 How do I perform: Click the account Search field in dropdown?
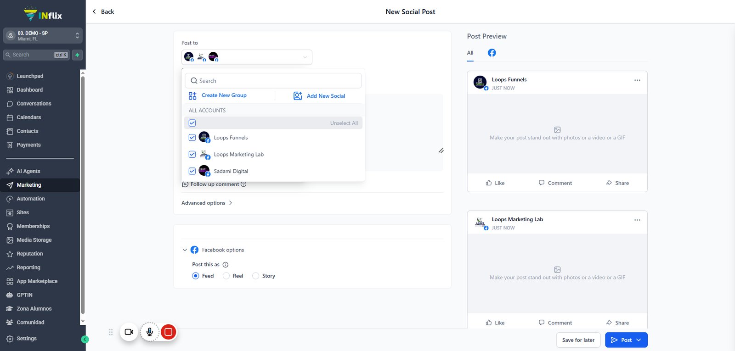click(x=273, y=81)
